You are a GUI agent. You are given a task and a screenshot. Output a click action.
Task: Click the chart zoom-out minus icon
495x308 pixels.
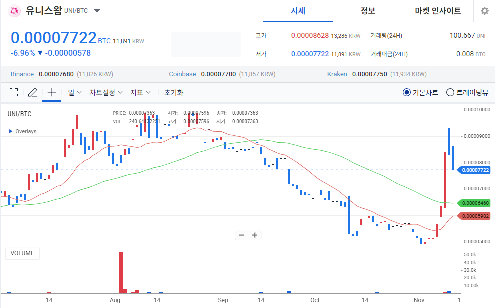click(242, 235)
